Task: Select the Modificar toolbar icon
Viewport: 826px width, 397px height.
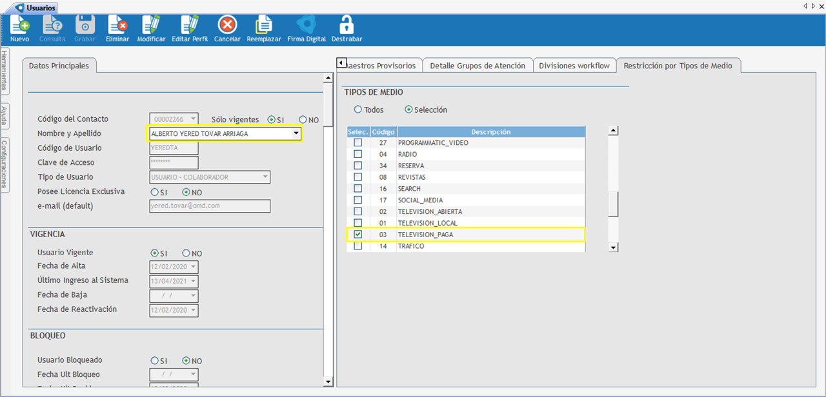Action: click(x=151, y=26)
